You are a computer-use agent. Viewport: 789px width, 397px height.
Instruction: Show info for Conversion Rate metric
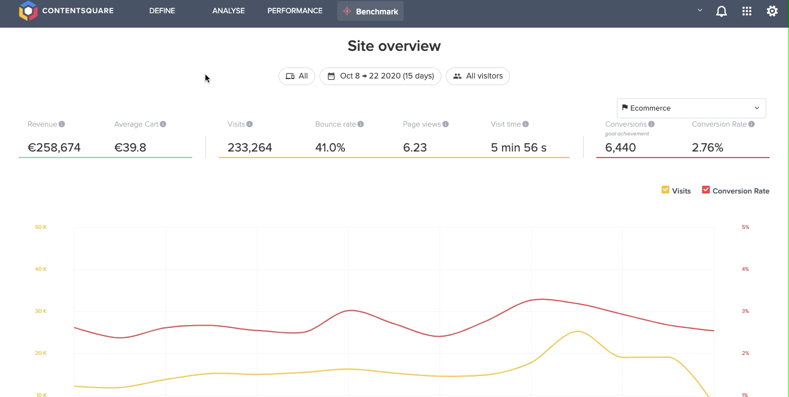tap(751, 124)
